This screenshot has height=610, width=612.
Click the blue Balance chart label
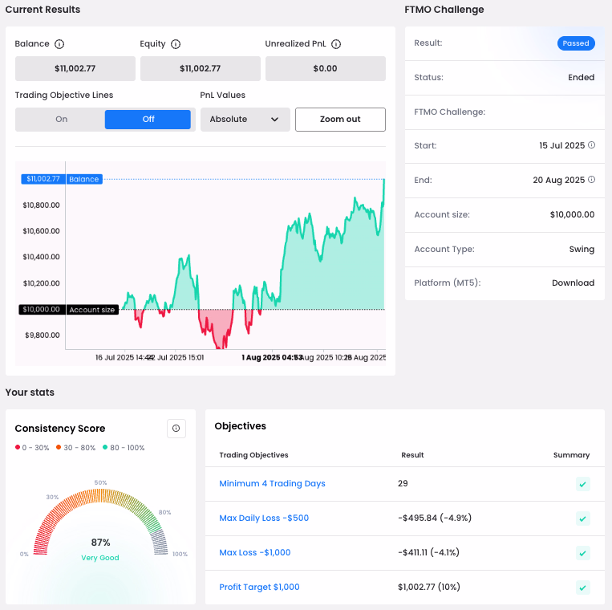84,179
